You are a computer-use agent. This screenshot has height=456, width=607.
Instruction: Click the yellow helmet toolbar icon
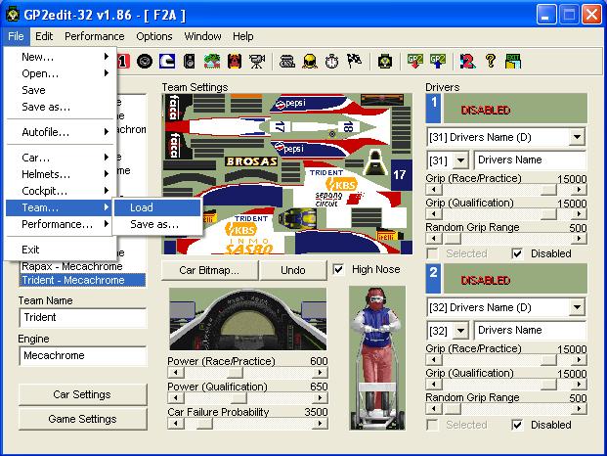(x=309, y=61)
